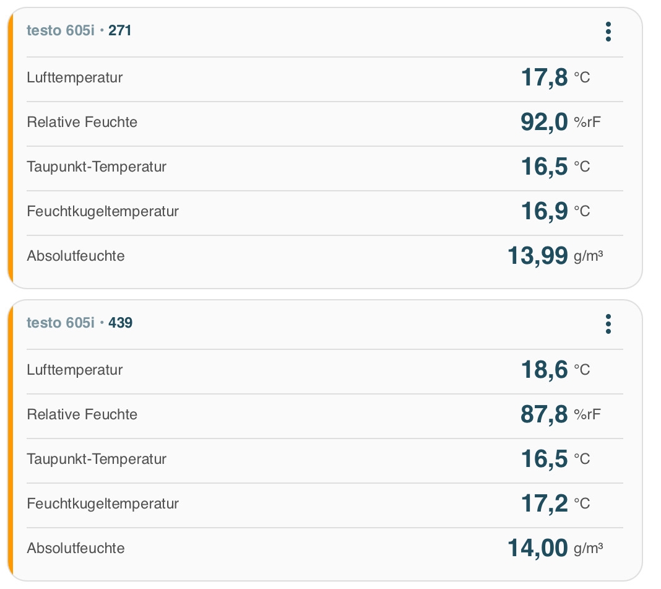This screenshot has width=661, height=589.
Task: Click the Feuchtkugeltemperatur label of sensor 271
Action: [103, 212]
